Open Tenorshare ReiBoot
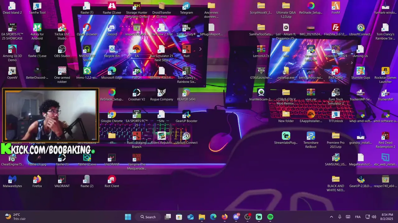The width and height of the screenshot is (398, 223). click(x=311, y=140)
